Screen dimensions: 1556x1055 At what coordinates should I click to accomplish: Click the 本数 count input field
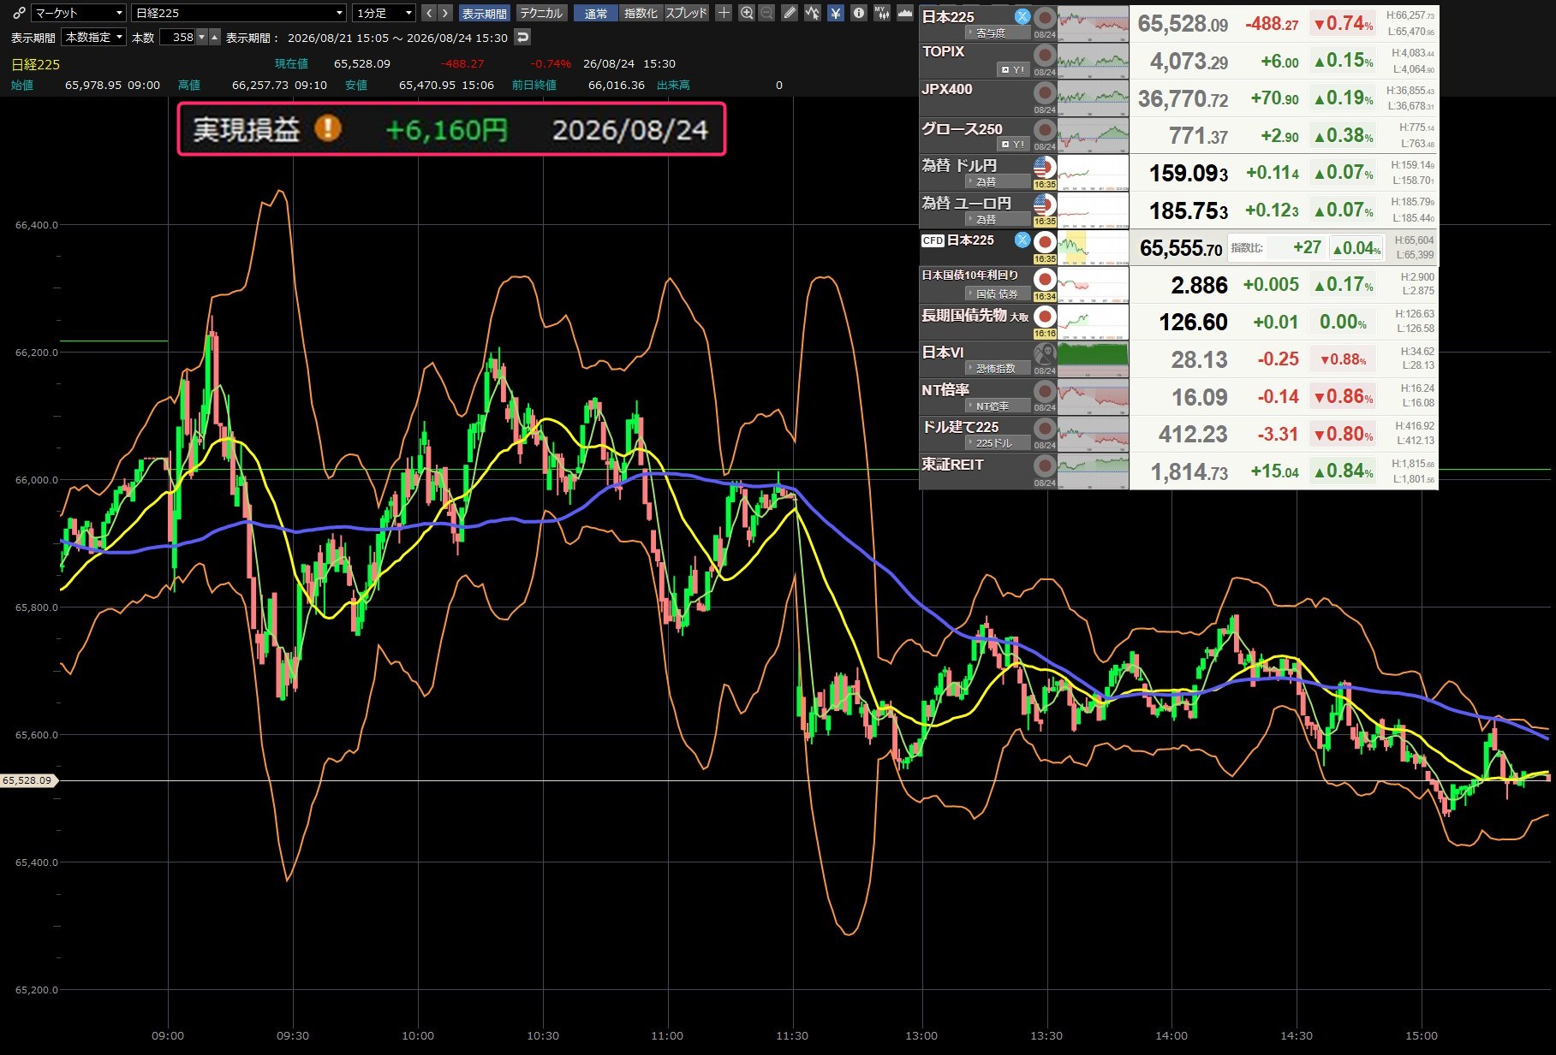point(178,37)
